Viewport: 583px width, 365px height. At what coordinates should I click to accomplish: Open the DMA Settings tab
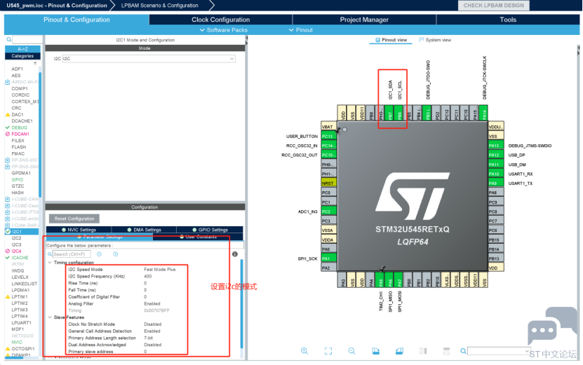pyautogui.click(x=144, y=230)
